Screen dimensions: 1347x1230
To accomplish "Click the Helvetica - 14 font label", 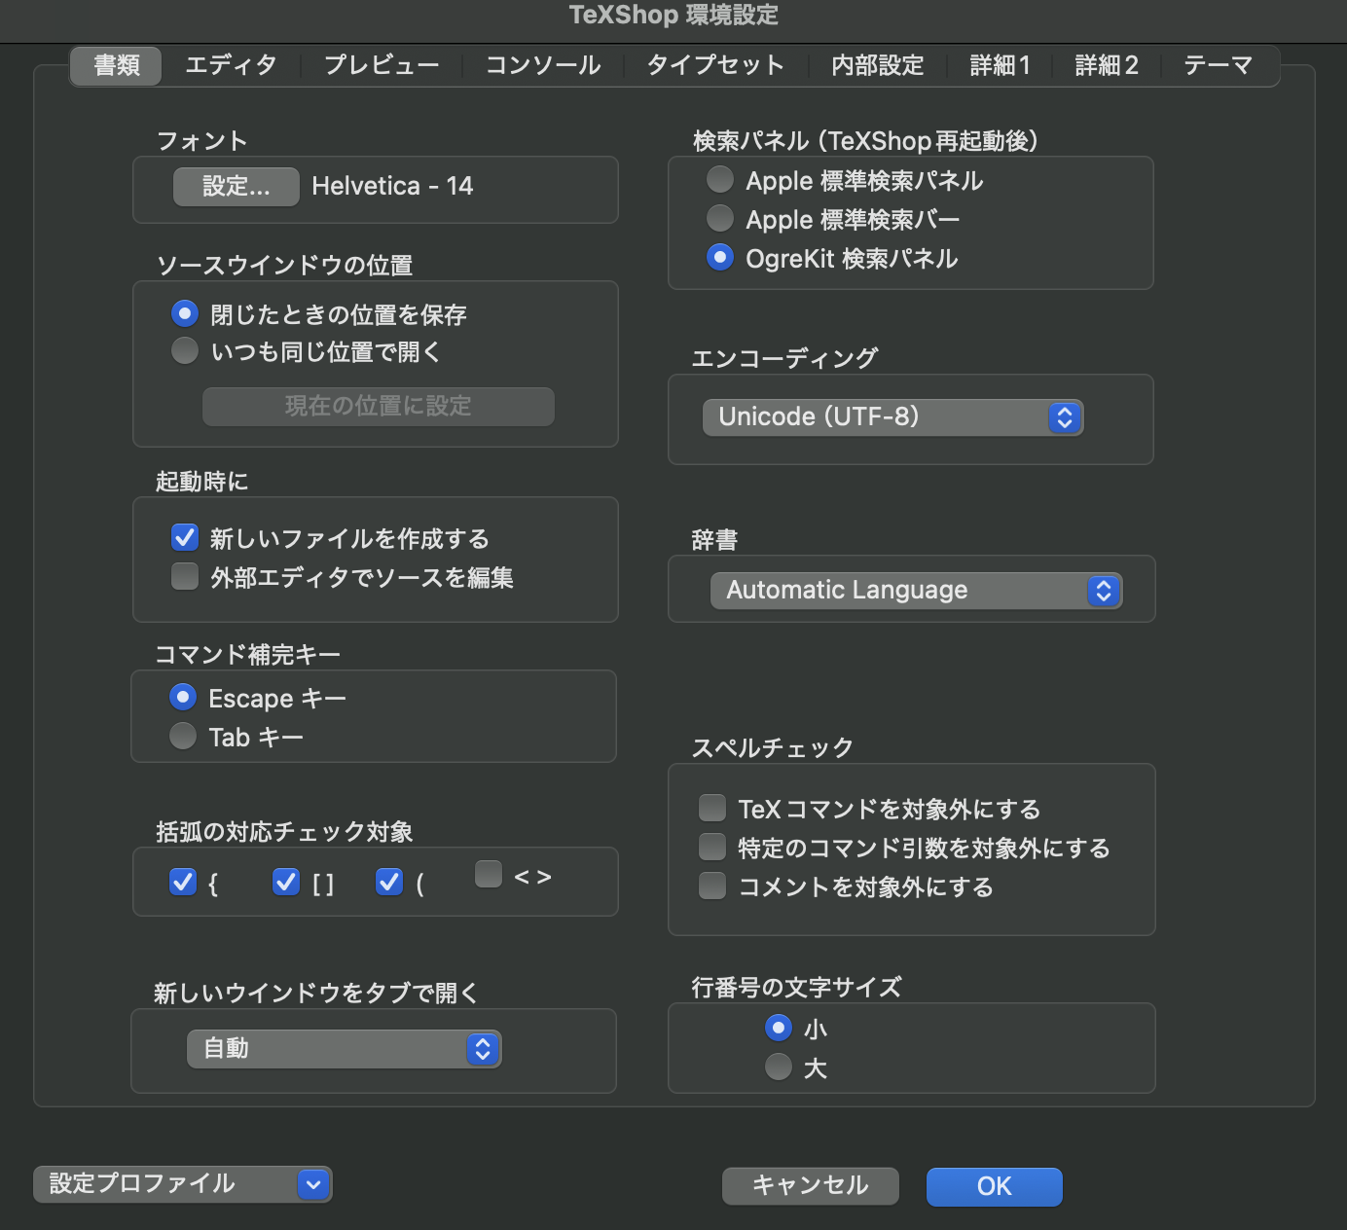I will (x=392, y=186).
